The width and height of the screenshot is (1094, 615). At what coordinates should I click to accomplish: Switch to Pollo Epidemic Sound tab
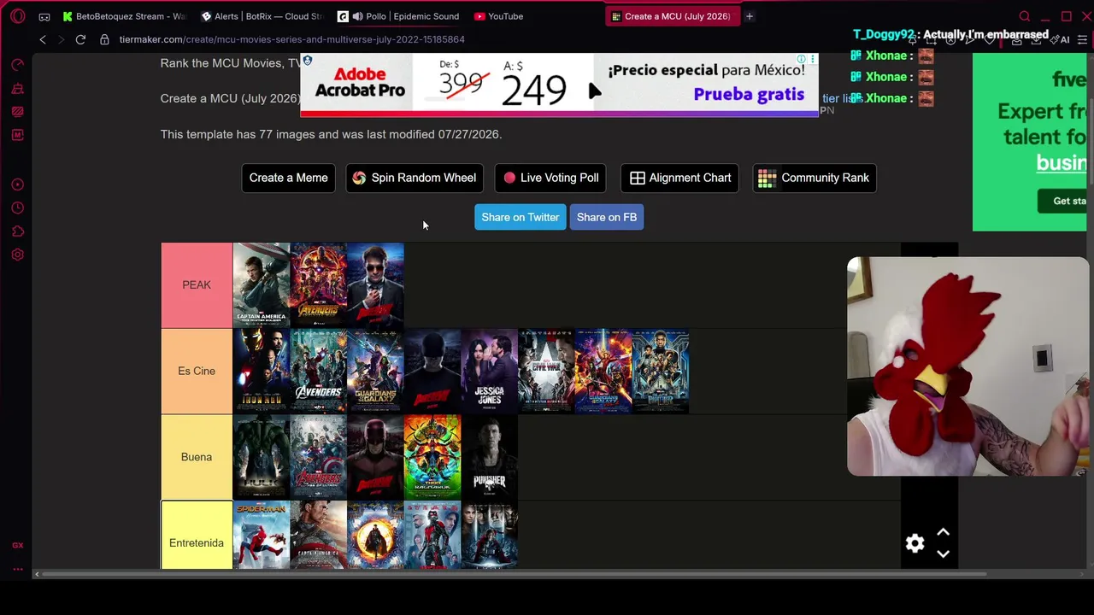(x=399, y=16)
